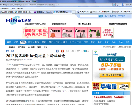
Task: Open the 我的最愛(A) favorites menu
Action: click(4, 9)
